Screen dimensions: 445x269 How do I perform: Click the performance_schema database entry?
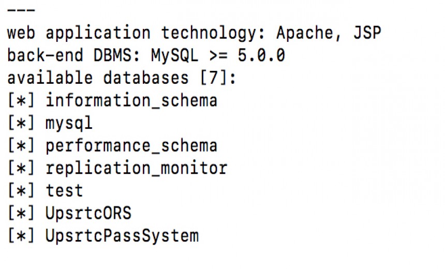[131, 146]
